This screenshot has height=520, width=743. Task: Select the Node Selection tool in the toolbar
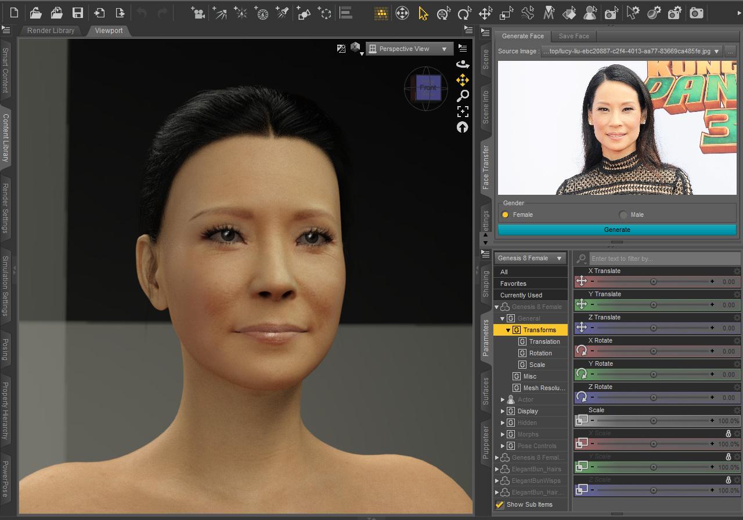[x=423, y=13]
